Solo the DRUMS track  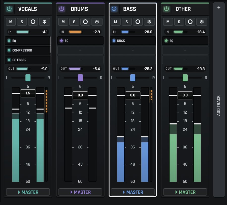click(x=74, y=22)
